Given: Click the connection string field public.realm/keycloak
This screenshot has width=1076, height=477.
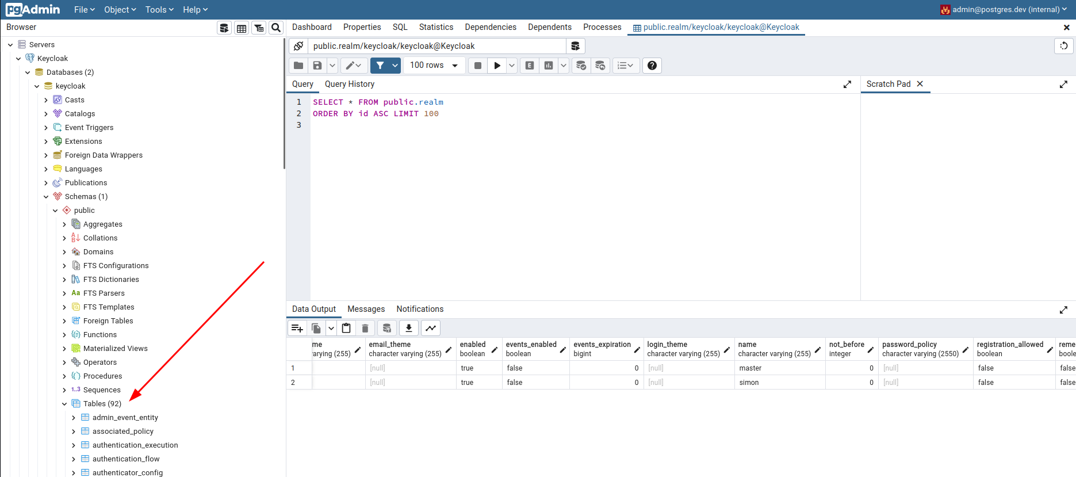Looking at the screenshot, I should (437, 46).
